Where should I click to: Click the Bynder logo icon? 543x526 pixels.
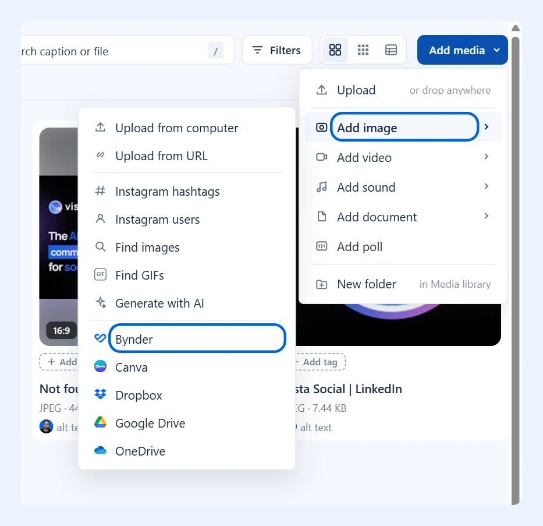(100, 337)
